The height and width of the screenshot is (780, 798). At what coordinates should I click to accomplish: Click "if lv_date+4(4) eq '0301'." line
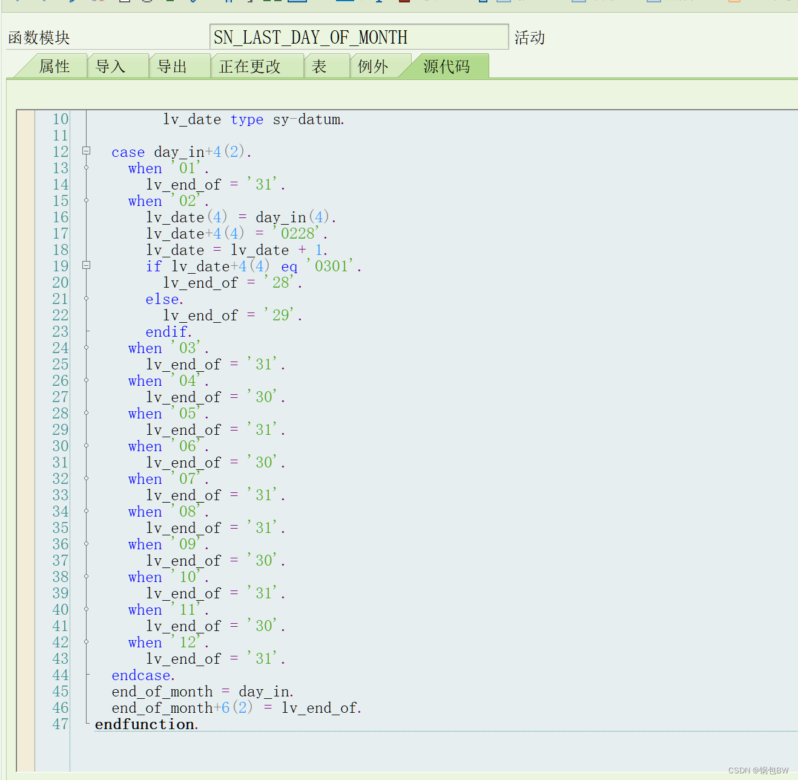(254, 266)
